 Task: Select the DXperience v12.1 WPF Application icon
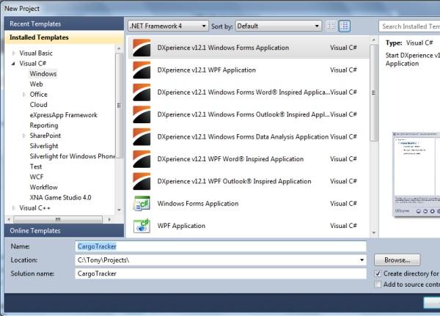(142, 70)
